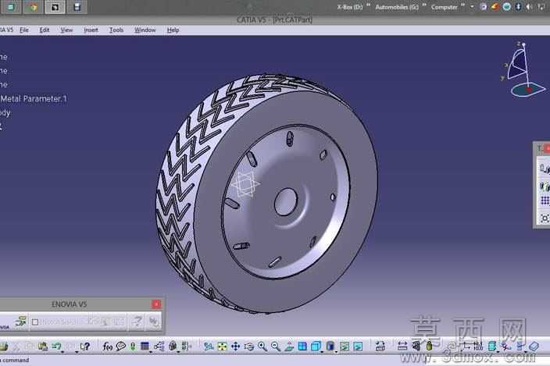Click the Fly mode icon
The height and width of the screenshot is (366, 550).
pos(209,346)
